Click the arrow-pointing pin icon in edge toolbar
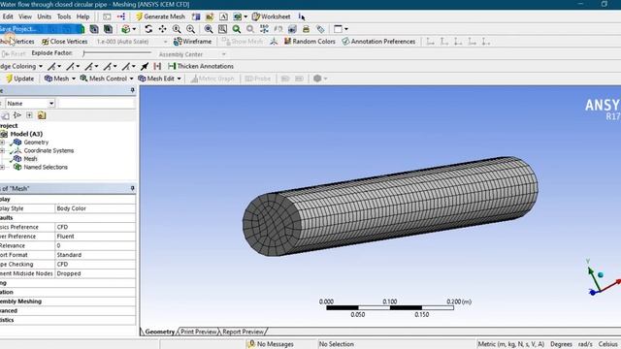Viewport: 621px width, 349px height. click(145, 66)
